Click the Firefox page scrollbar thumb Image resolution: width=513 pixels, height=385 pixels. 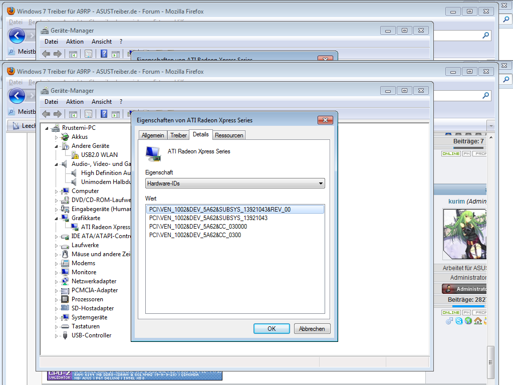490,362
